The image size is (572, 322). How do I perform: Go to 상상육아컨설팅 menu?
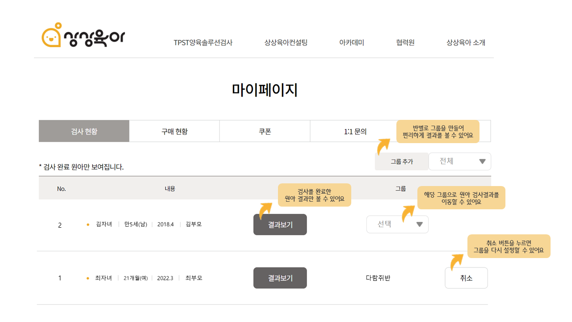[286, 43]
